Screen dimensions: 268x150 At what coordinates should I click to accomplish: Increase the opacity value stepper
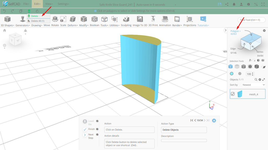click(x=253, y=73)
